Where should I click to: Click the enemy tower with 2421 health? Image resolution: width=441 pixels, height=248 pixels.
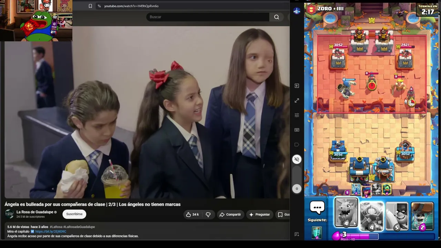click(x=404, y=57)
